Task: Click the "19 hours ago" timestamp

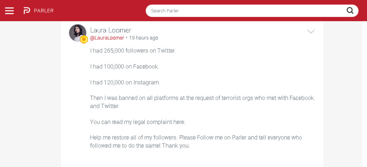Action: 143,38
